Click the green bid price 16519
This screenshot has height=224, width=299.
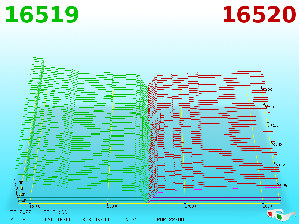click(x=42, y=15)
